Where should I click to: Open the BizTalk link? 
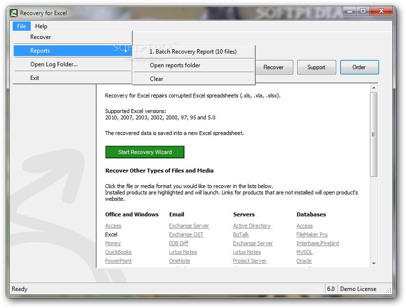pyautogui.click(x=241, y=234)
